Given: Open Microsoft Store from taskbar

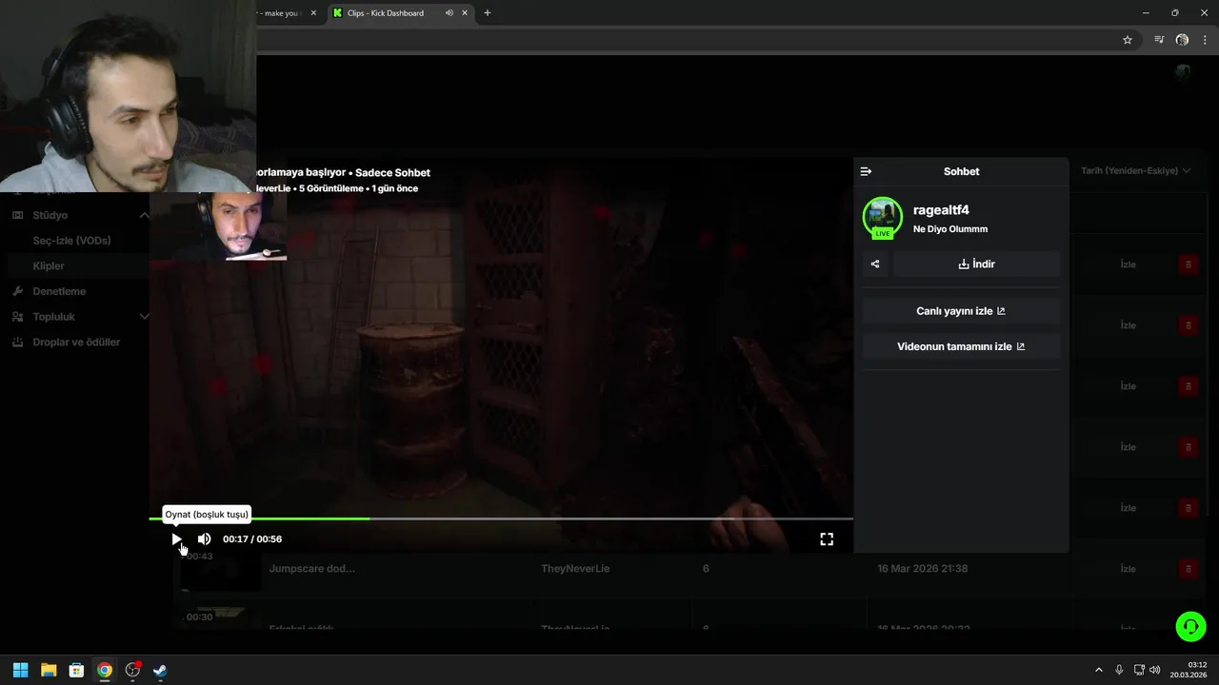Looking at the screenshot, I should [76, 670].
